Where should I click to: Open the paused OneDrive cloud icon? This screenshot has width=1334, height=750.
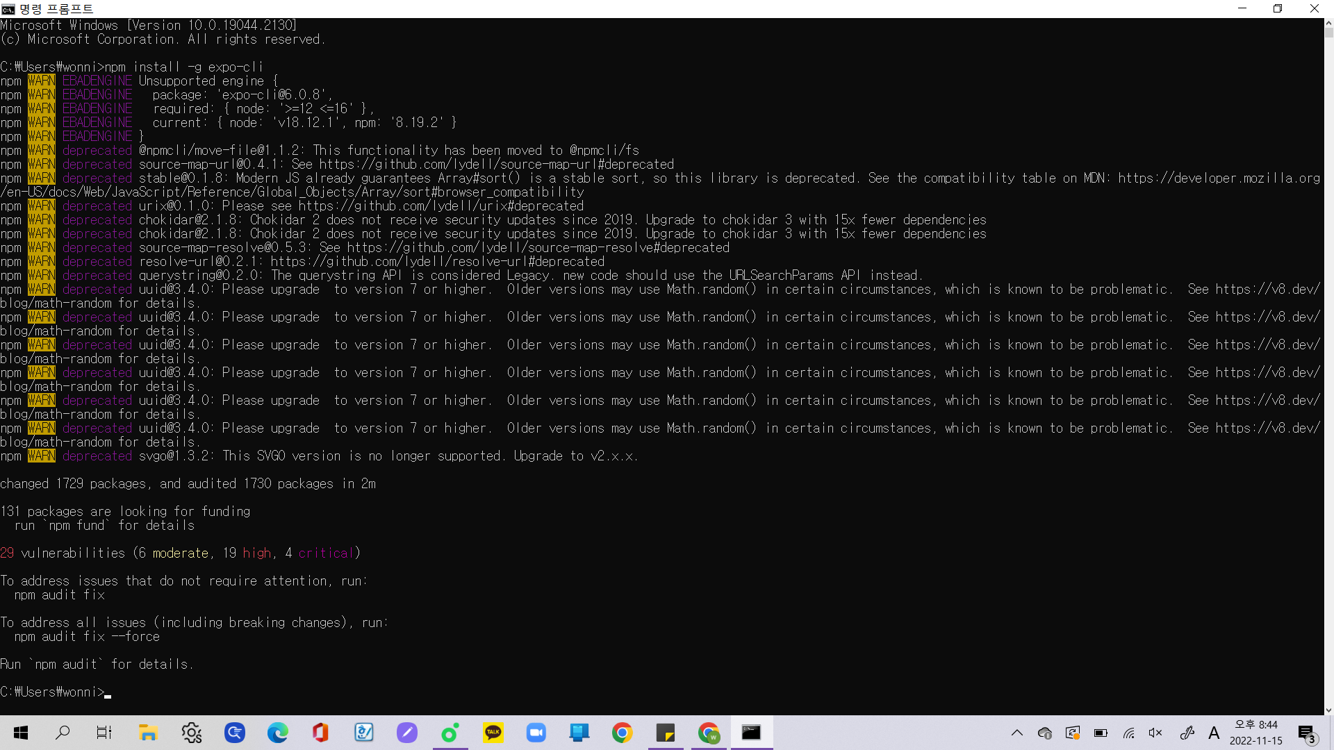[1044, 733]
